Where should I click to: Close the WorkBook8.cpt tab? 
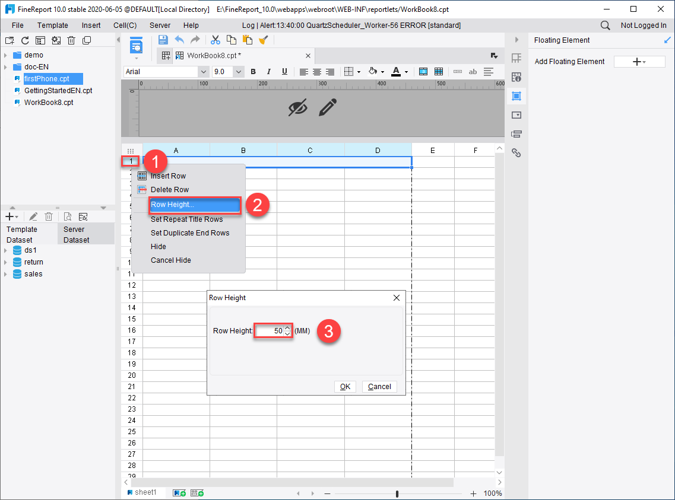308,56
